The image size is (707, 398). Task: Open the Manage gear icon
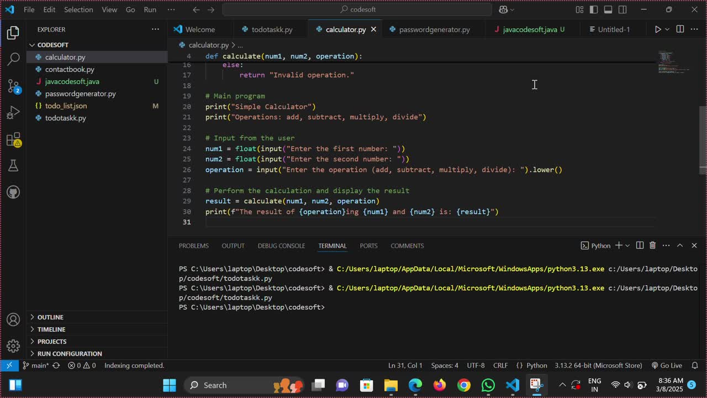pos(13,347)
